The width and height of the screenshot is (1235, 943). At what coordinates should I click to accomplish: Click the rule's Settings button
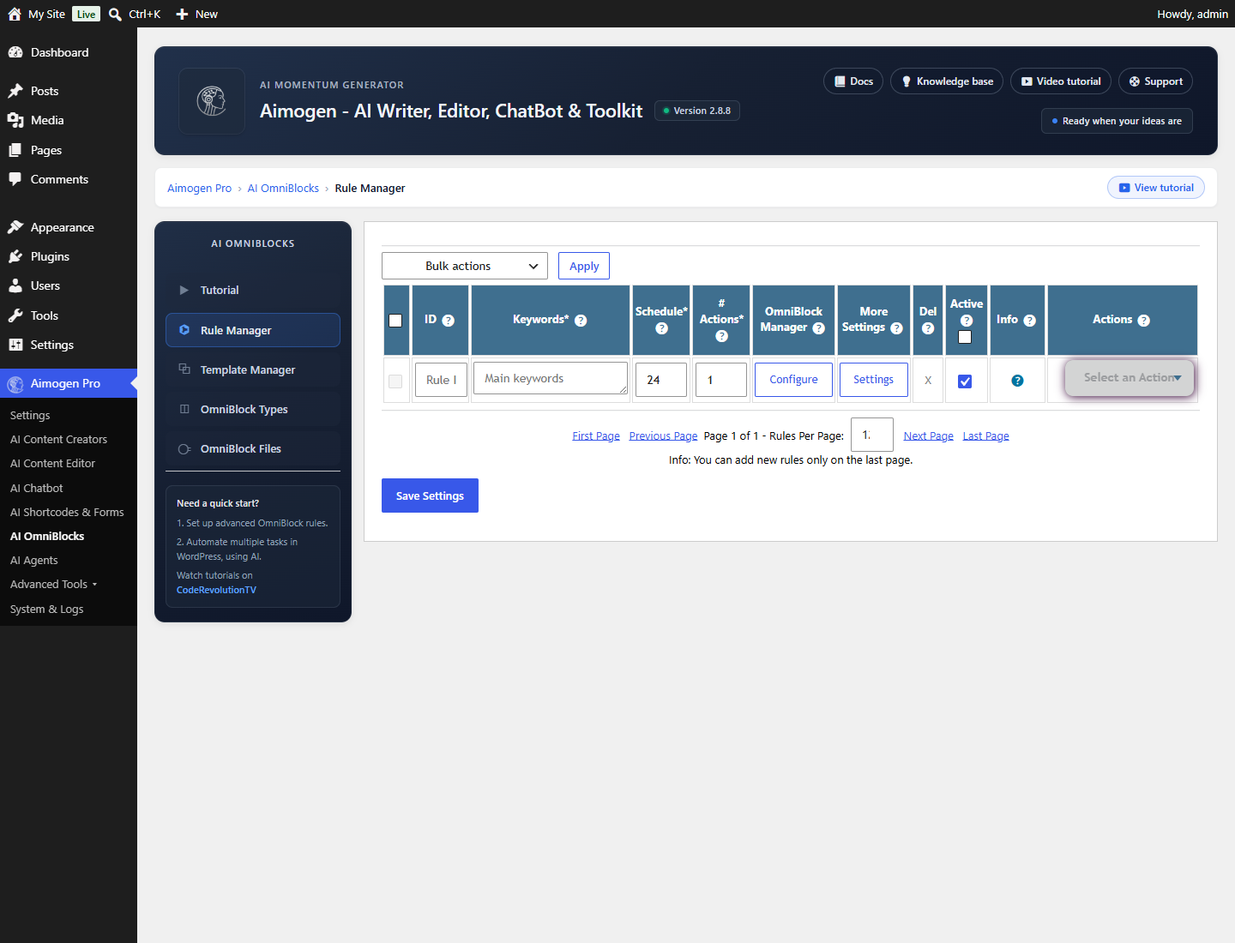click(x=873, y=380)
